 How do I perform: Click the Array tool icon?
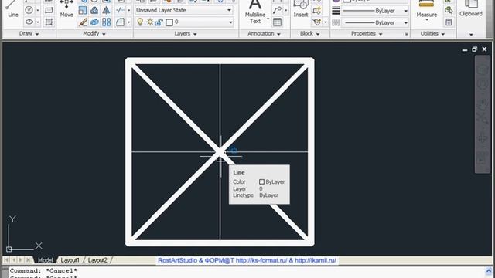click(107, 22)
